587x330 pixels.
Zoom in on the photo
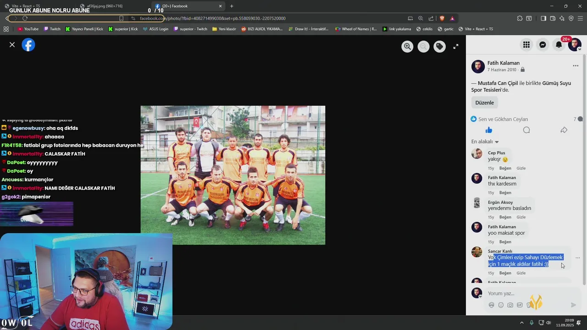coord(407,46)
